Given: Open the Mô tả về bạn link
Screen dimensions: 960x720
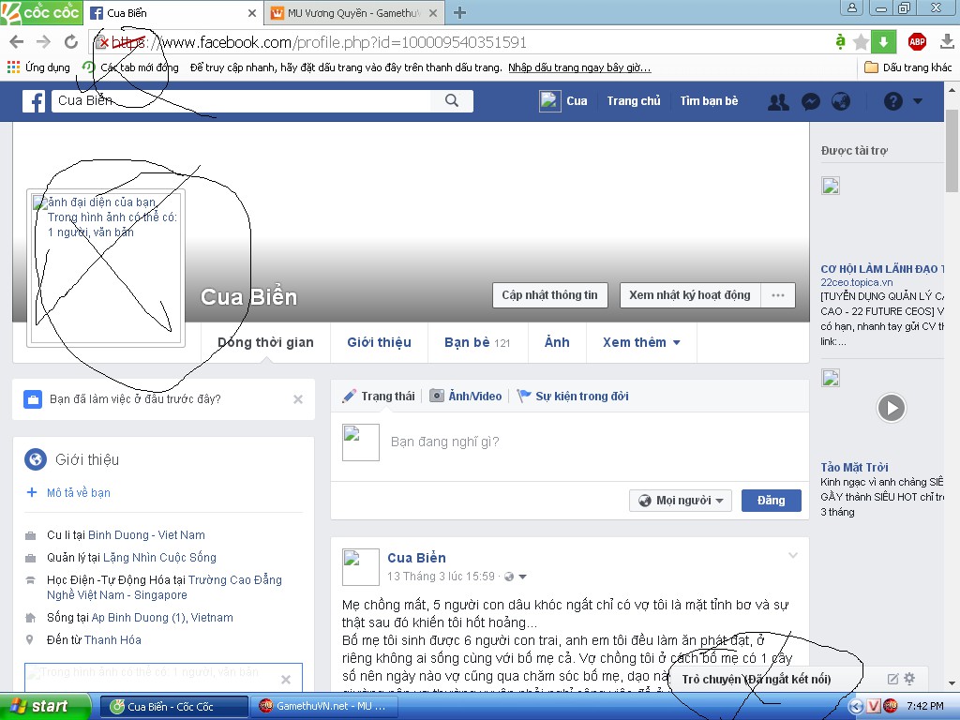Looking at the screenshot, I should pos(79,492).
